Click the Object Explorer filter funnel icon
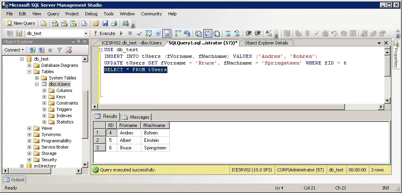This screenshot has width=402, height=193. tap(59, 50)
